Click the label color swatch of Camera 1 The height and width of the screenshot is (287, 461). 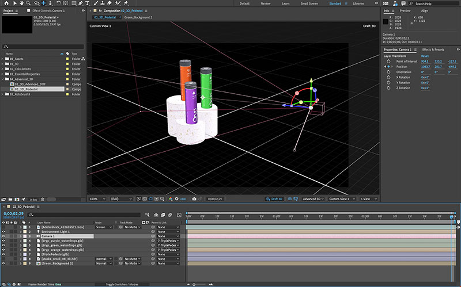[25, 236]
